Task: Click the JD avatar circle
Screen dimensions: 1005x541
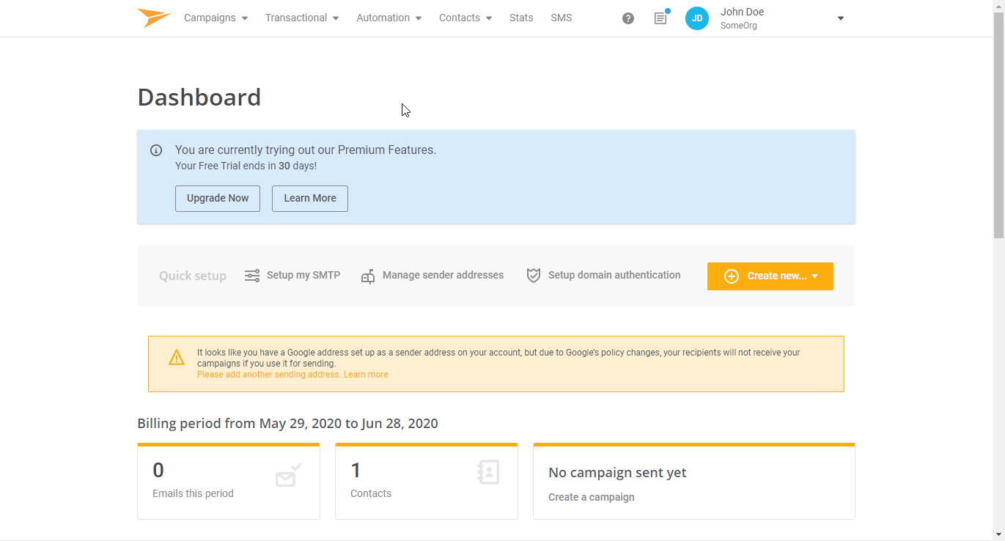Action: click(696, 18)
